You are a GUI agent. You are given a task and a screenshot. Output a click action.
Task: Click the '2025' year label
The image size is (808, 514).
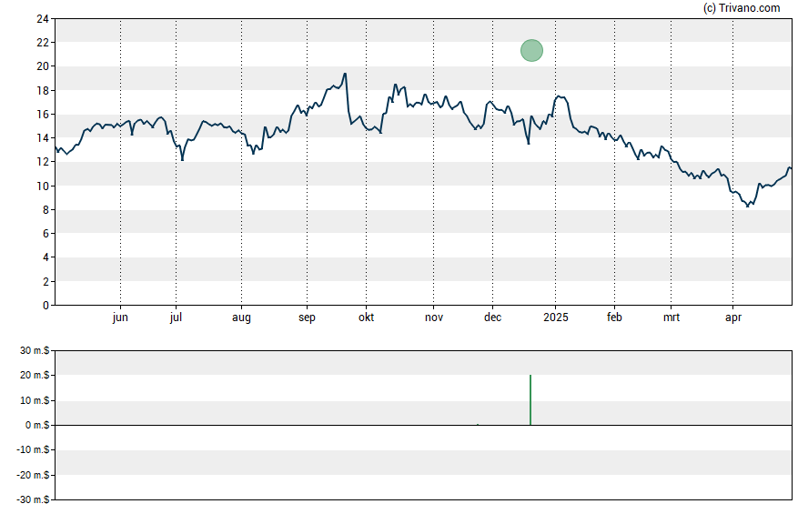(555, 317)
